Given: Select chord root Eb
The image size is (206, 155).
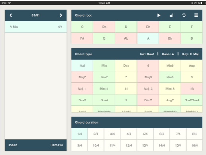Looking at the screenshot, I should (x=148, y=27).
